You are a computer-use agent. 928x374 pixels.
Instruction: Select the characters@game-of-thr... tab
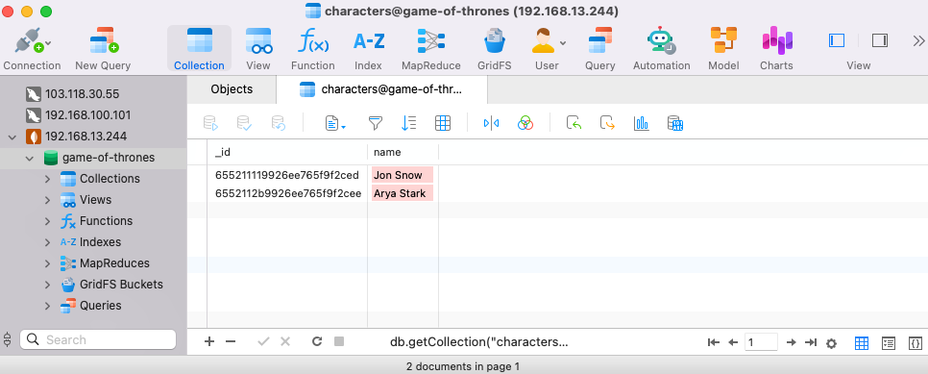[x=381, y=89]
